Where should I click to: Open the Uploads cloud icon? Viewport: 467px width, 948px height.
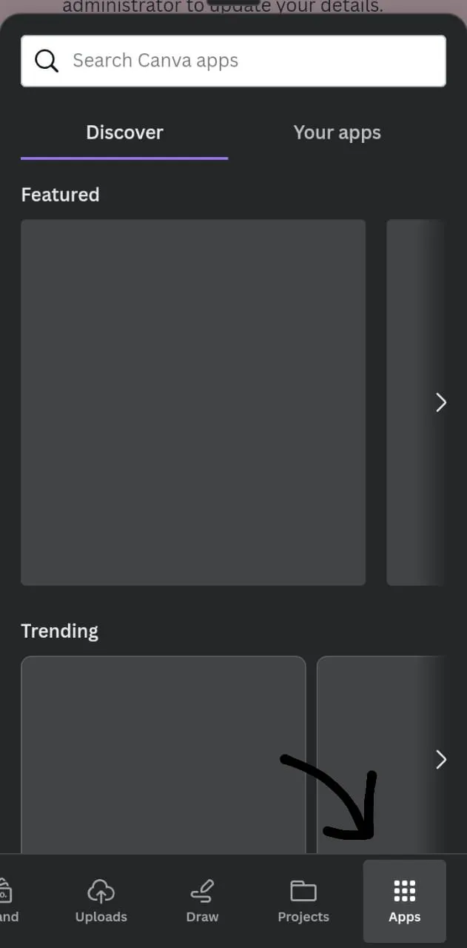[x=101, y=890]
